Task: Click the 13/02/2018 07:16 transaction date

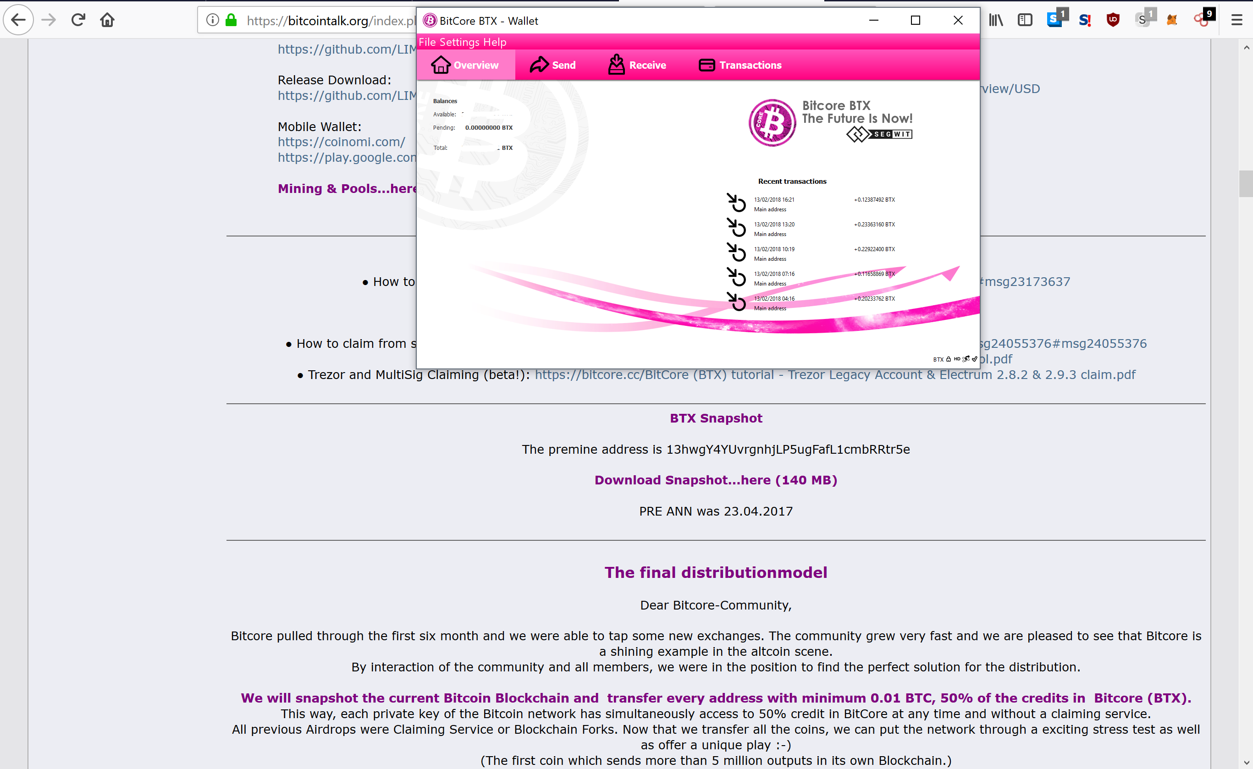Action: tap(774, 274)
